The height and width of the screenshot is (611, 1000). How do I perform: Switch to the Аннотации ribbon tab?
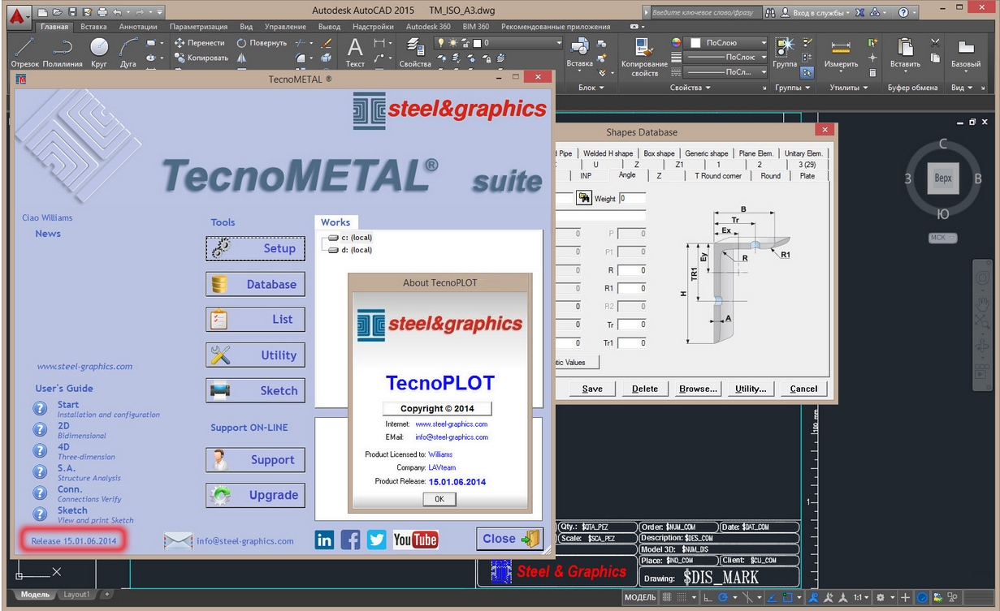tap(137, 27)
